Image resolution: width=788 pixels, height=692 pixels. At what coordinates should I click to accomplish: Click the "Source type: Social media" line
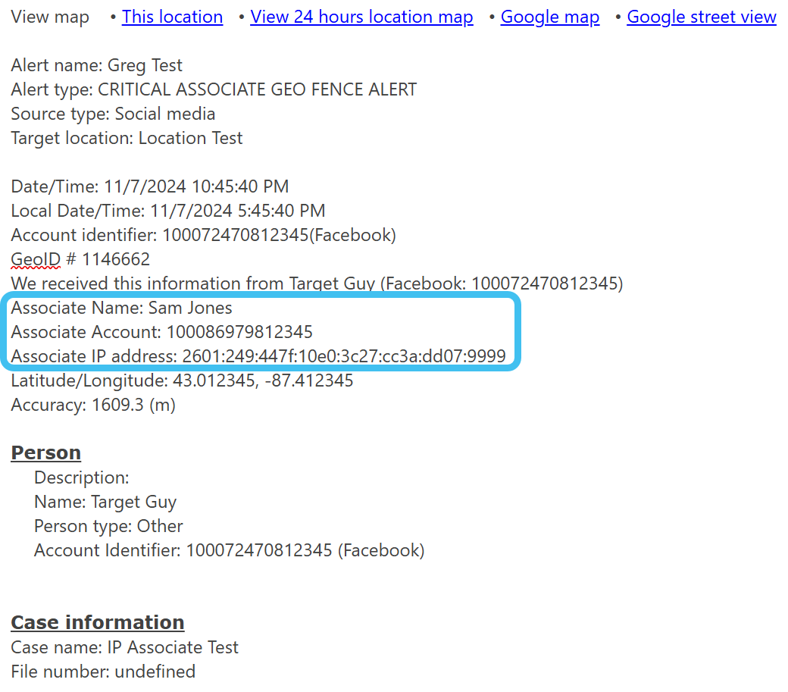click(x=113, y=114)
